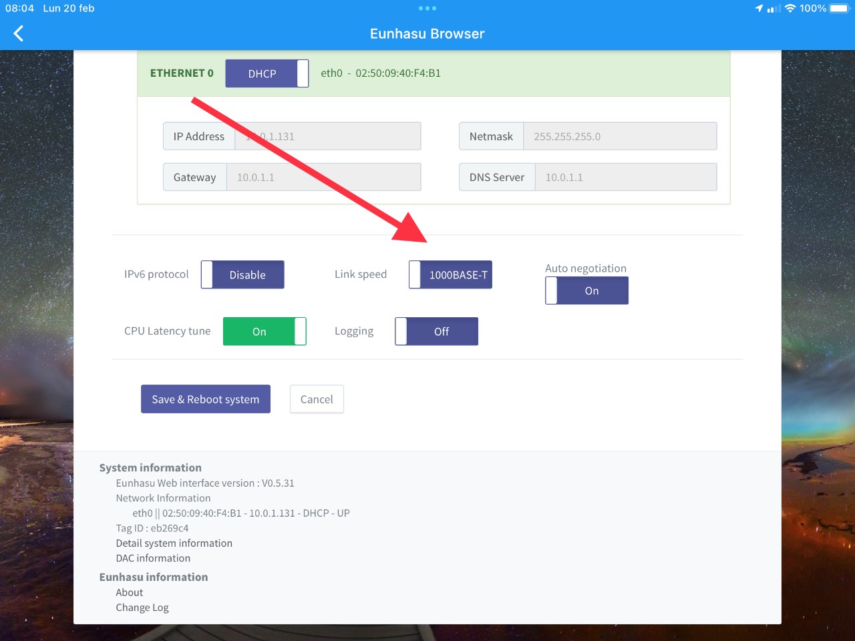Image resolution: width=855 pixels, height=641 pixels.
Task: Open the Change Log link
Action: pos(142,607)
